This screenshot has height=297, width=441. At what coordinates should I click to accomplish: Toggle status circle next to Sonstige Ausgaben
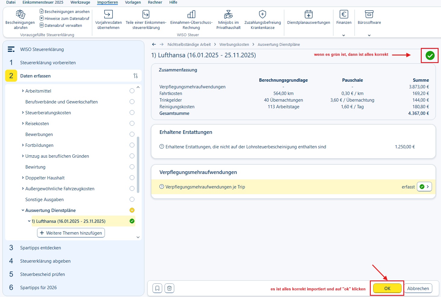pos(132,199)
